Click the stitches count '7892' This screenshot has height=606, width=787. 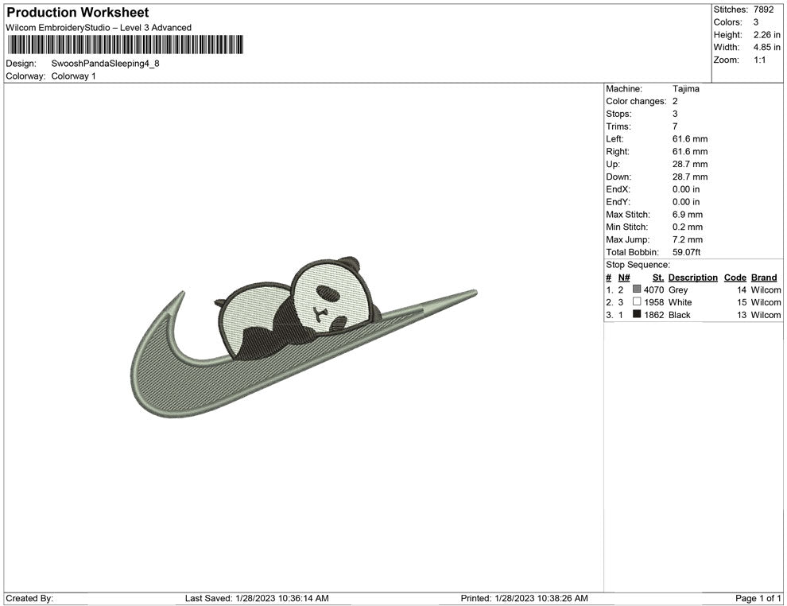tap(763, 10)
